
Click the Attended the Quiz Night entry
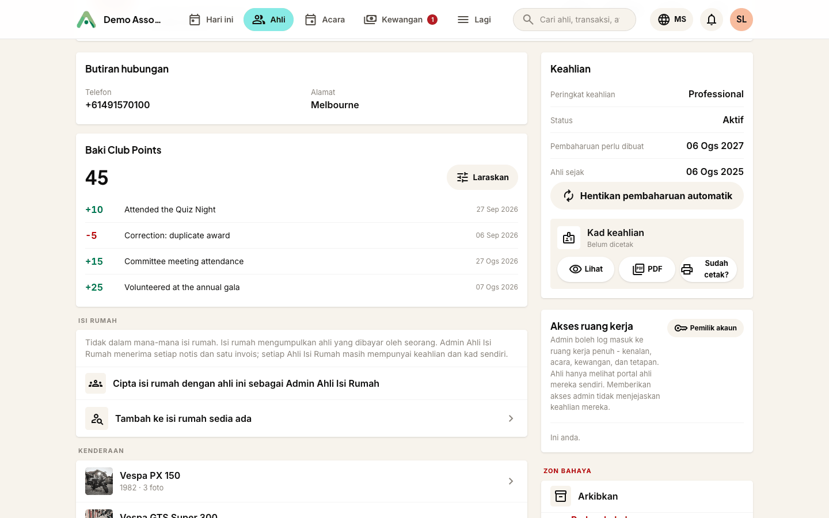302,210
